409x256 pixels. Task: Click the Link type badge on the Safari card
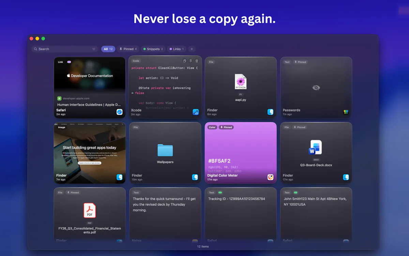[x=60, y=62]
